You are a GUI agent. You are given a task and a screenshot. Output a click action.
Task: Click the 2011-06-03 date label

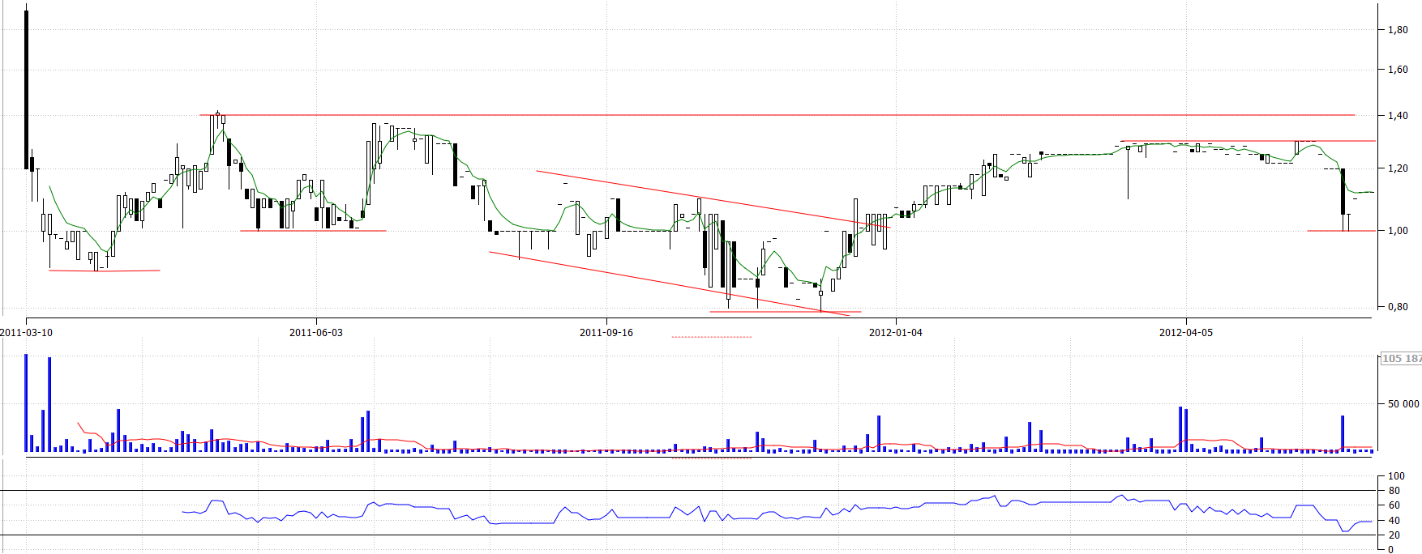coord(316,333)
